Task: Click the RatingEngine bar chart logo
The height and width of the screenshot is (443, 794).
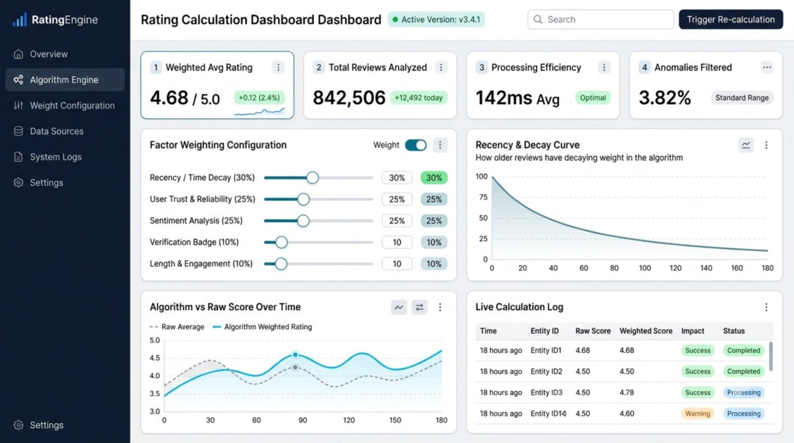Action: click(19, 20)
